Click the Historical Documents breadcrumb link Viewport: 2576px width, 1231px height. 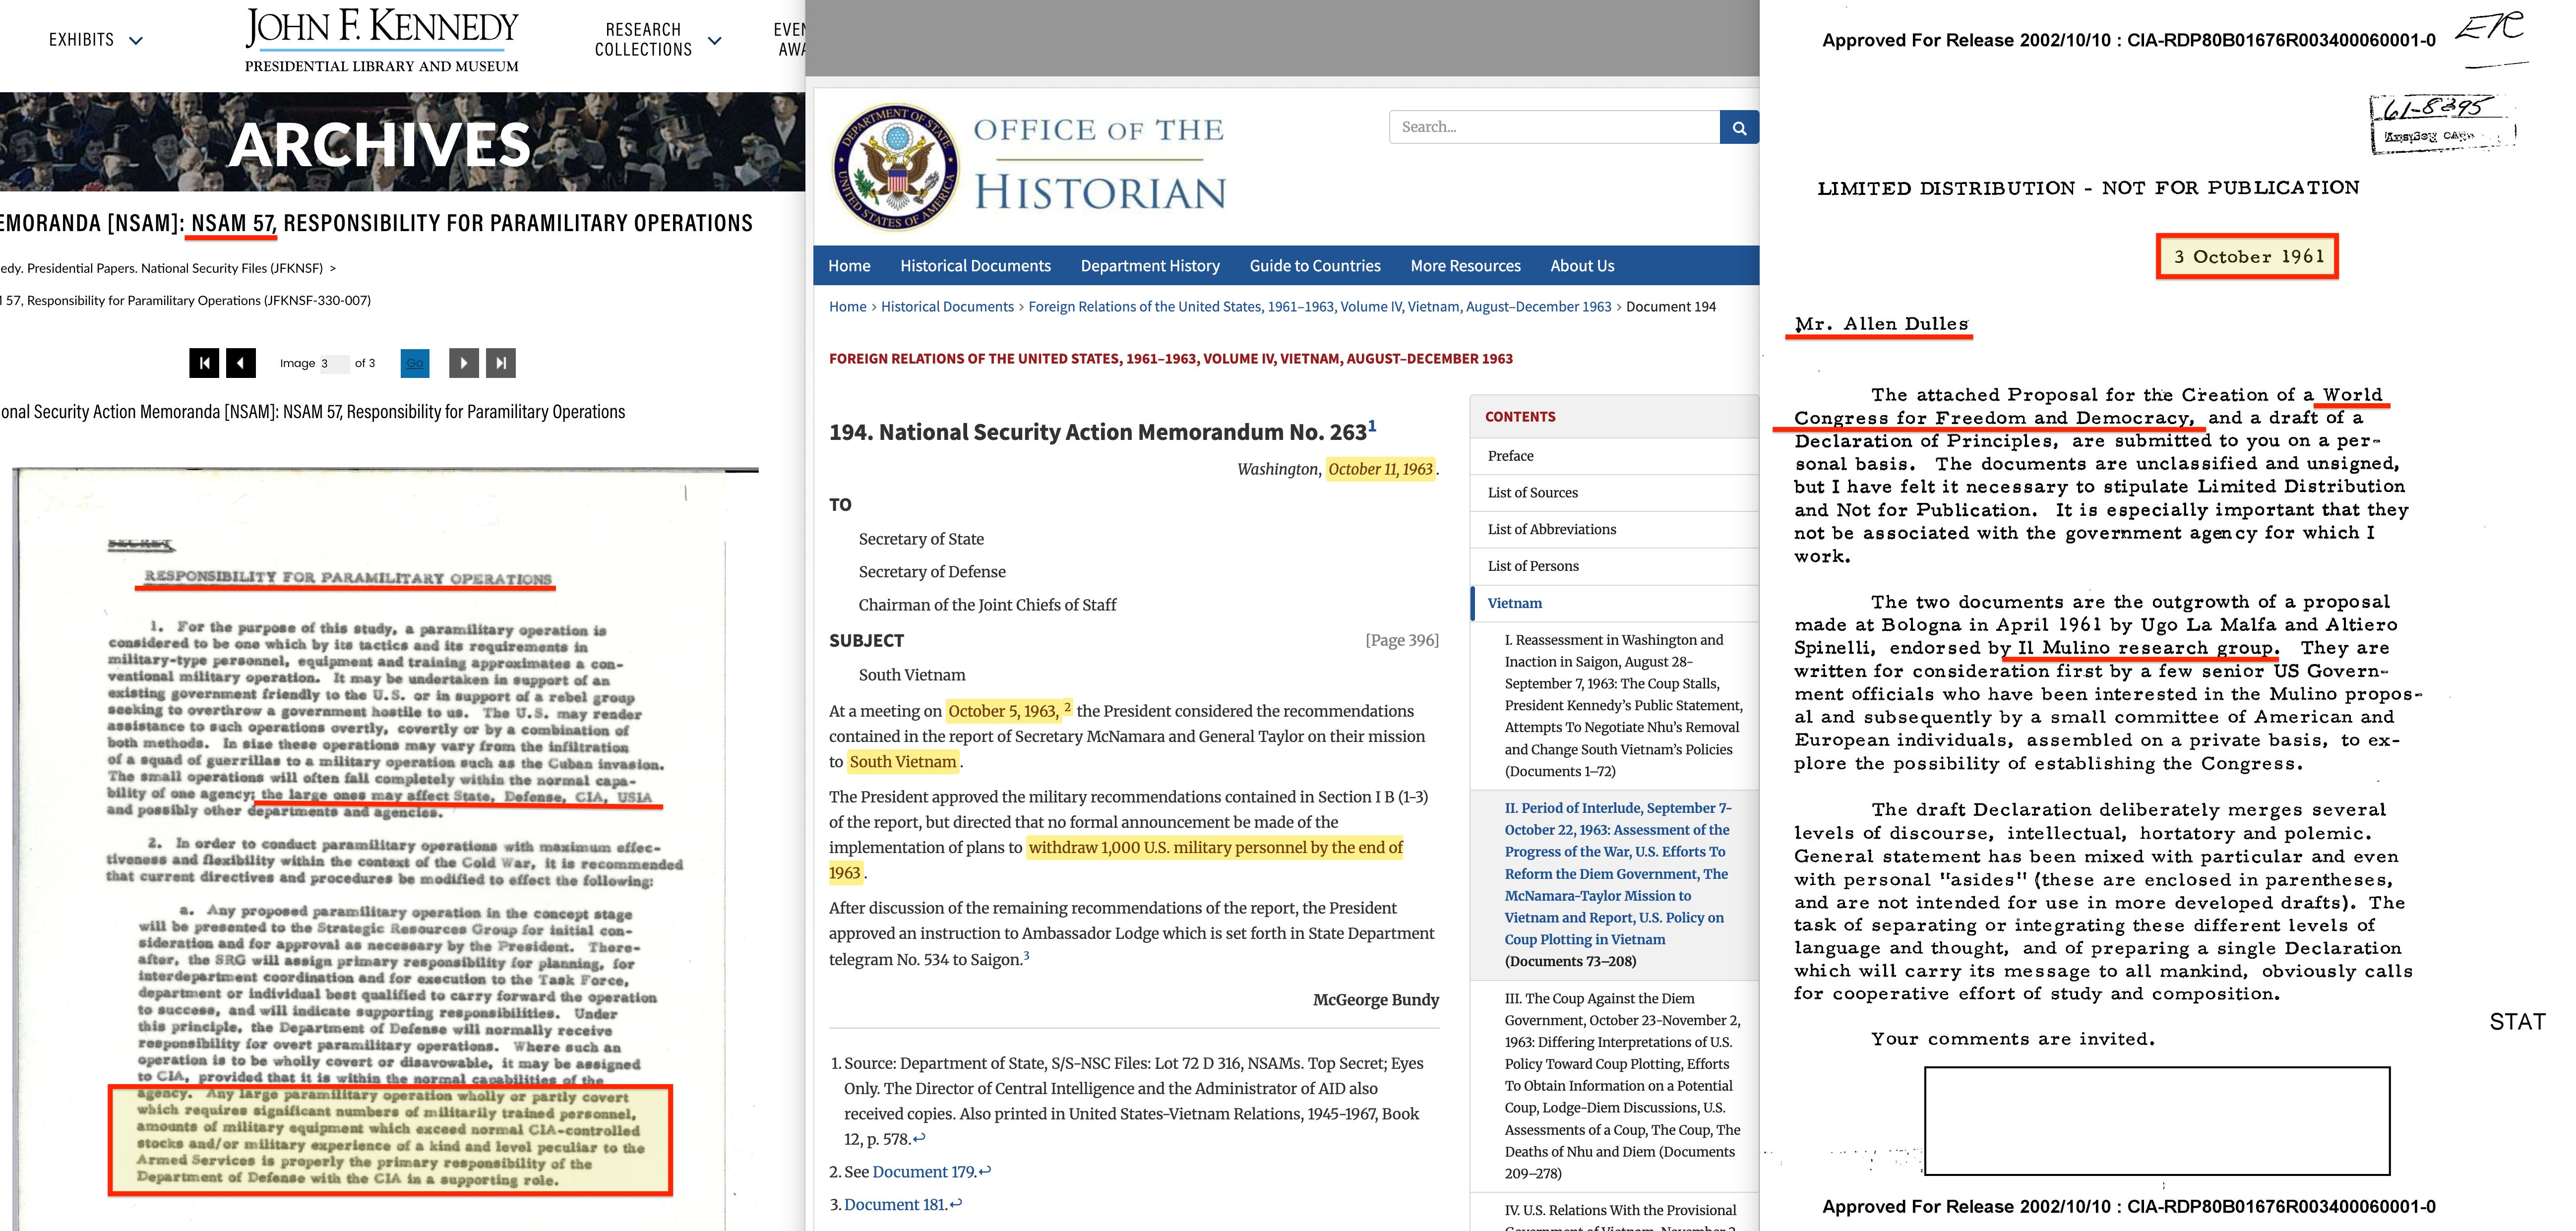[x=947, y=307]
